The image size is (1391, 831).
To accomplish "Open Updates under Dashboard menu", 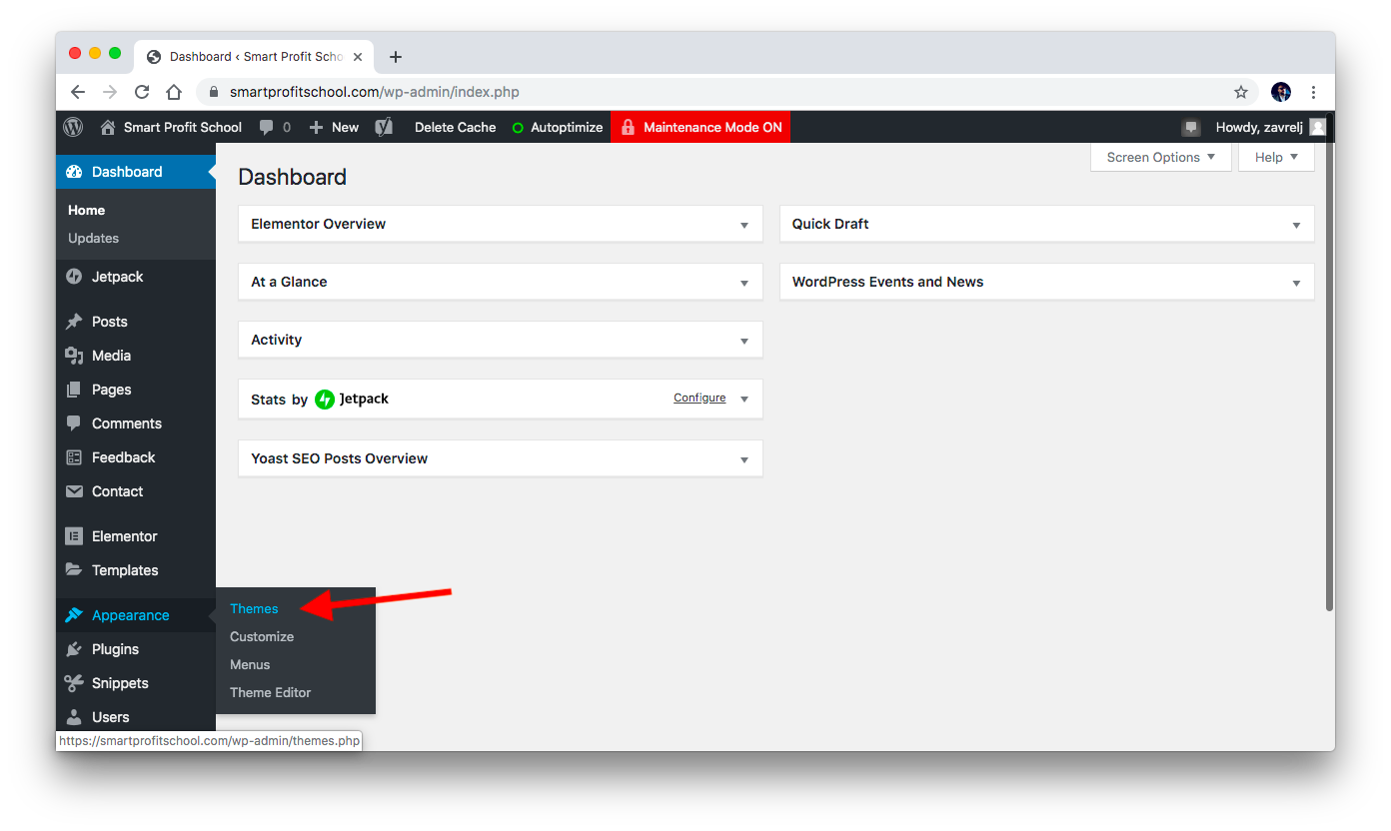I will pos(93,238).
